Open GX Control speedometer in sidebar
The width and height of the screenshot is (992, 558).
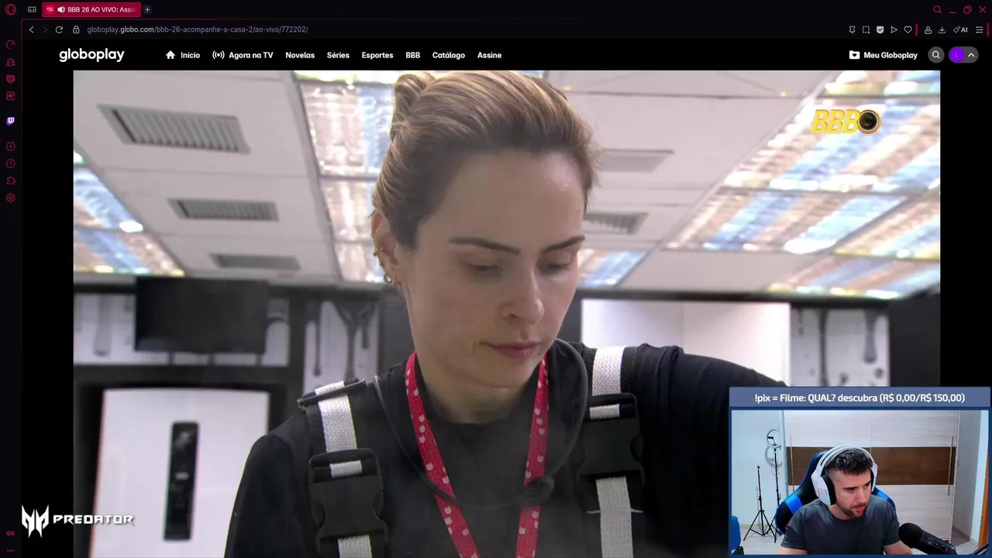click(x=11, y=44)
